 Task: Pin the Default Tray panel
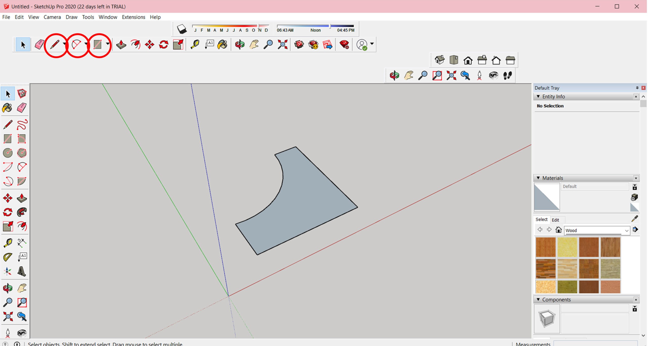[x=637, y=88]
